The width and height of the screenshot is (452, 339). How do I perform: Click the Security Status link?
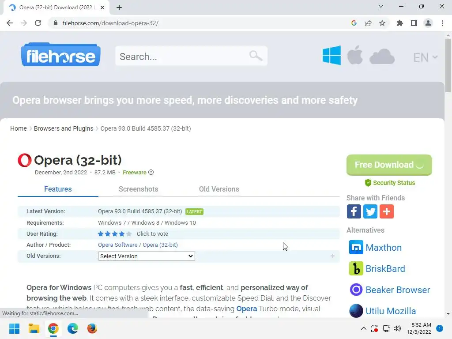click(390, 183)
